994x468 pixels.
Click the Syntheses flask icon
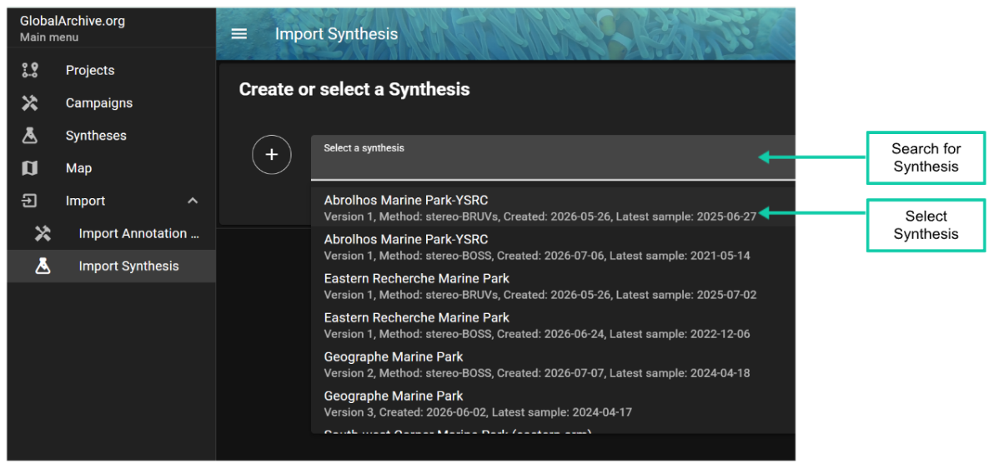pos(30,136)
